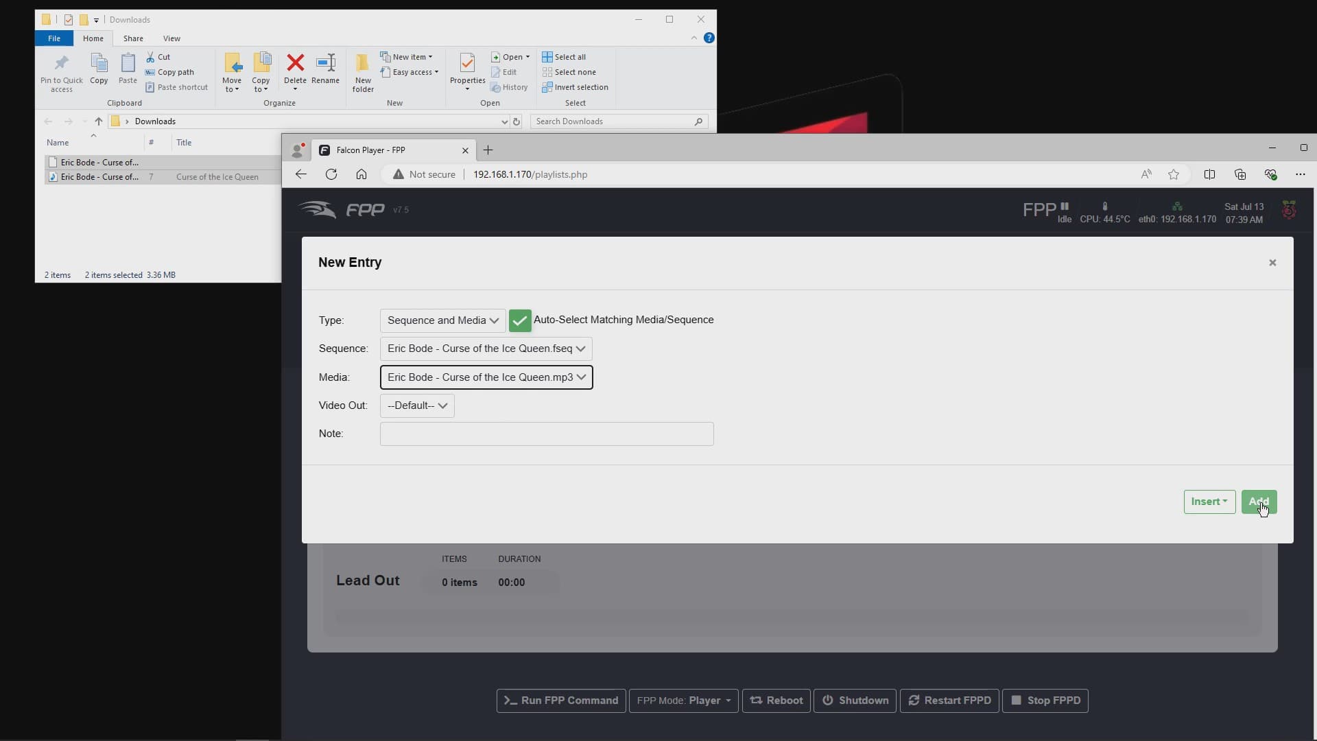1317x741 pixels.
Task: Click the Restart FPPD button
Action: coord(949,701)
